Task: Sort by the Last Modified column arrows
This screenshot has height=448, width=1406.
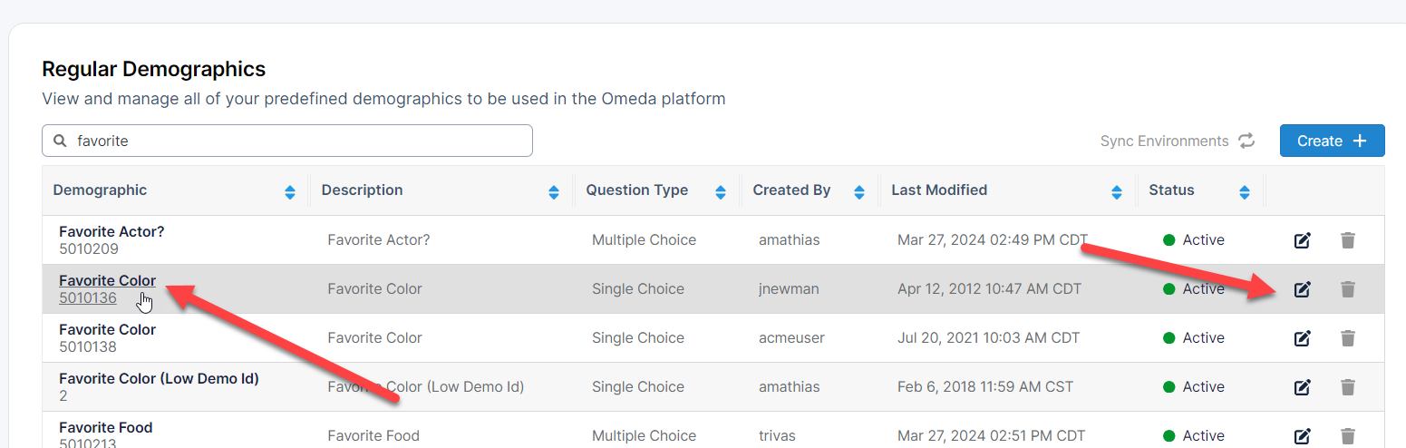Action: click(1117, 191)
